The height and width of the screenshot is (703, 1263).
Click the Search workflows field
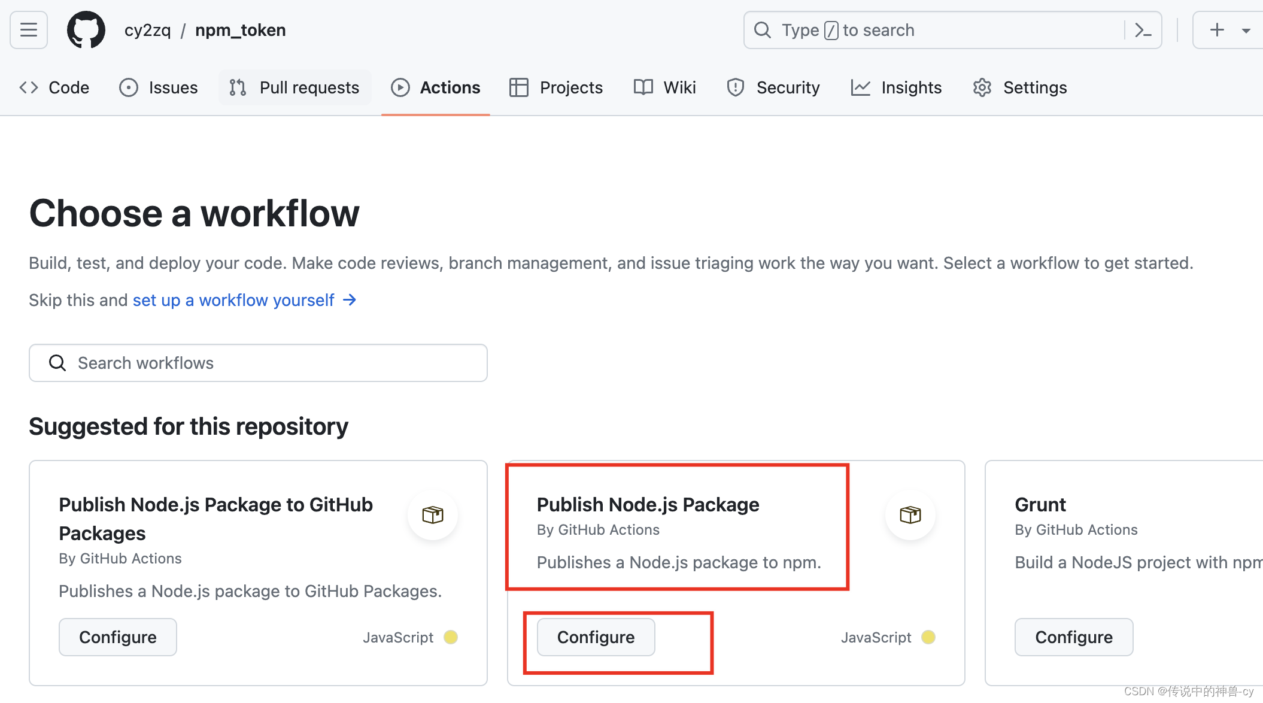[258, 363]
